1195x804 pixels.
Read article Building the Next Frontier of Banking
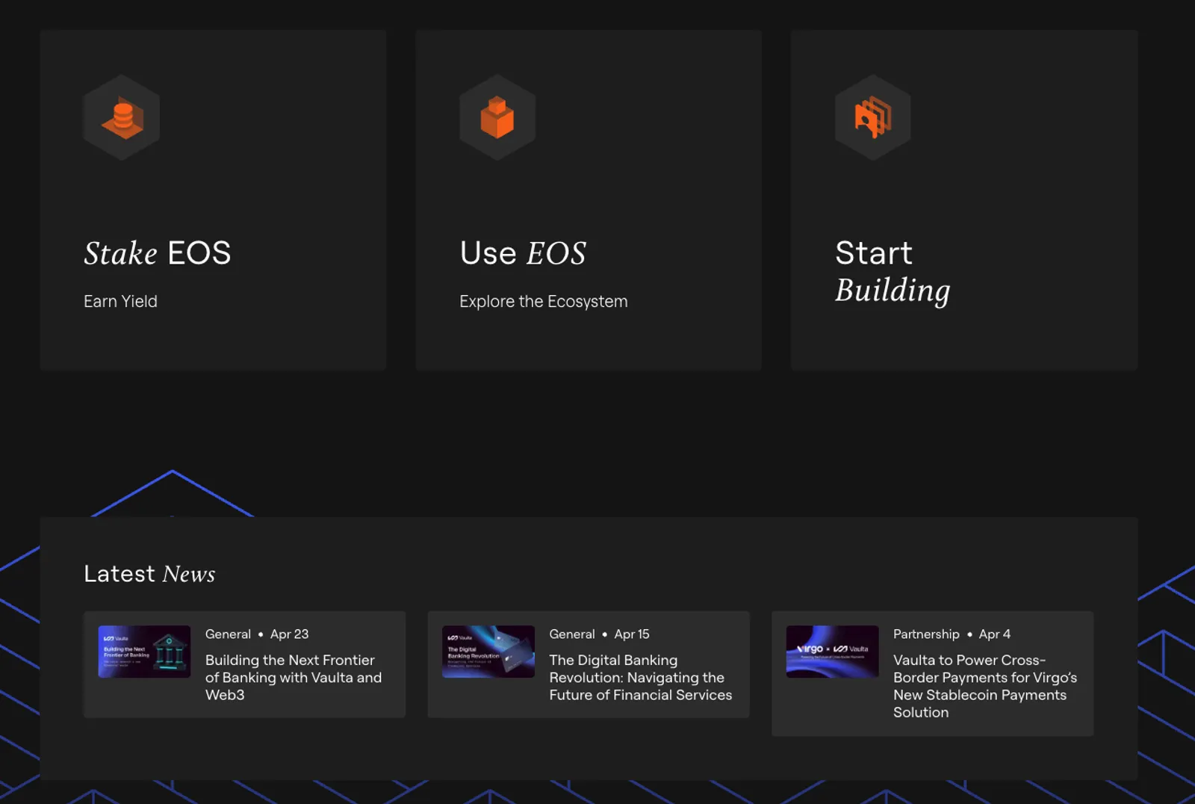[294, 677]
